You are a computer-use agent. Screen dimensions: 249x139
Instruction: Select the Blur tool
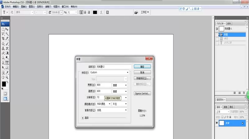[3, 58]
